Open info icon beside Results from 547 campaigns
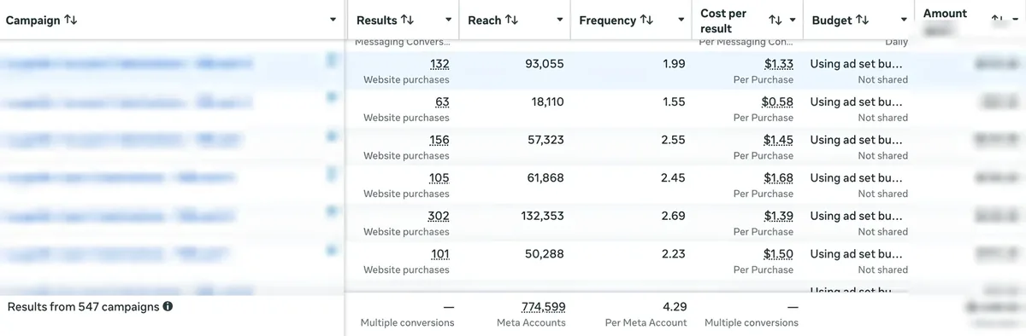 point(168,306)
